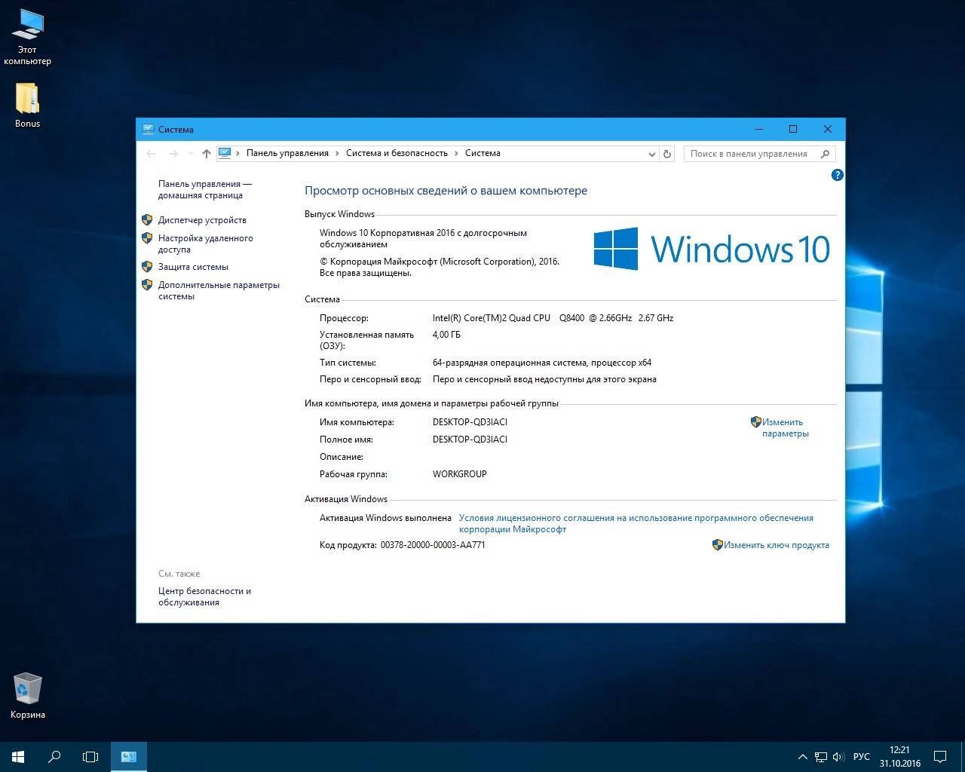
Task: Click shield icon beside Изменить ключ продукта
Action: 718,545
